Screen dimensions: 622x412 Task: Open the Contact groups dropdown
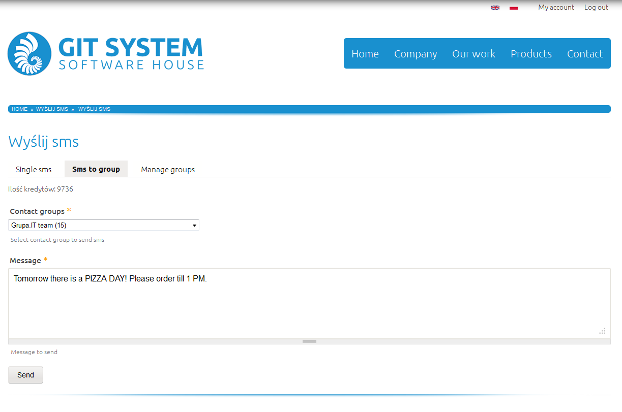(104, 225)
